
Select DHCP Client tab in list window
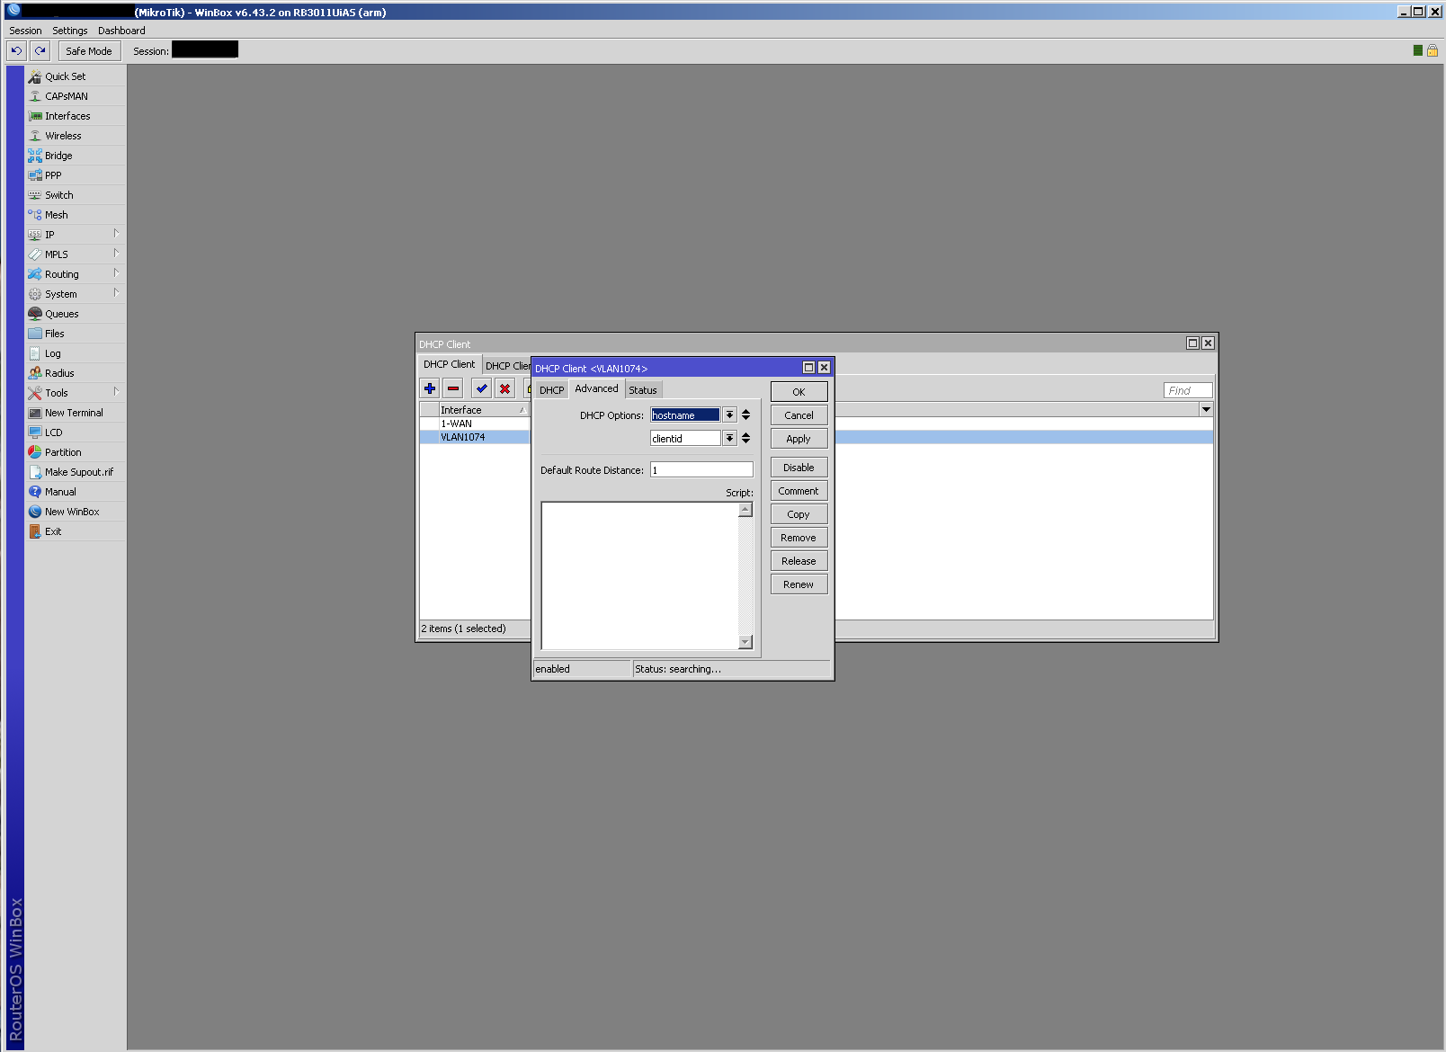(x=450, y=364)
